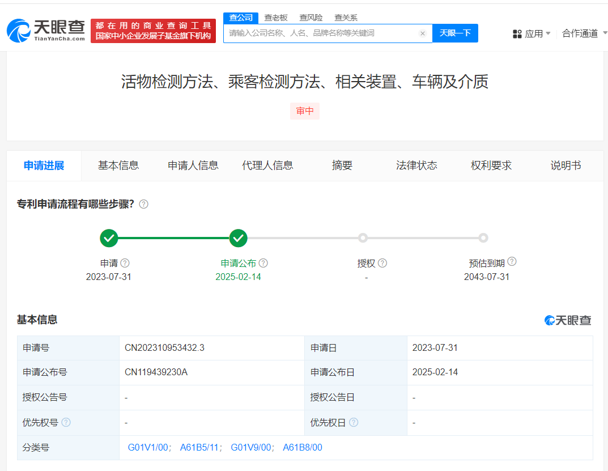This screenshot has height=471, width=608.
Task: Click the help icon beside 优先权日
Action: [x=354, y=422]
